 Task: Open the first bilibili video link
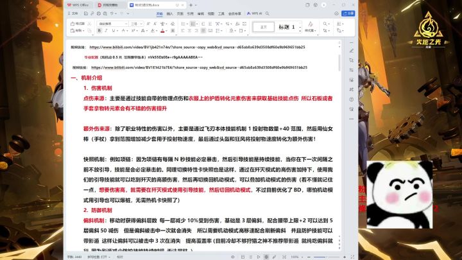click(197, 47)
